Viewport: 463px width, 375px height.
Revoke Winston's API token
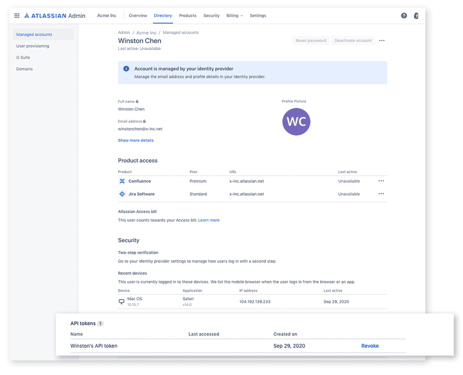click(x=370, y=346)
